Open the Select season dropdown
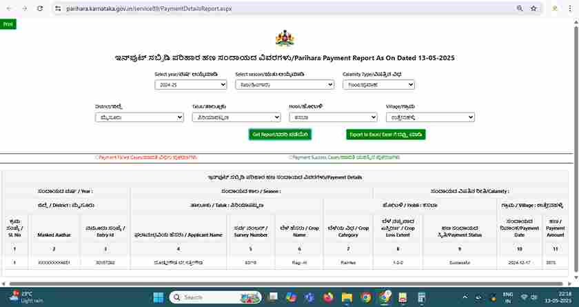This screenshot has width=579, height=307. pyautogui.click(x=285, y=85)
